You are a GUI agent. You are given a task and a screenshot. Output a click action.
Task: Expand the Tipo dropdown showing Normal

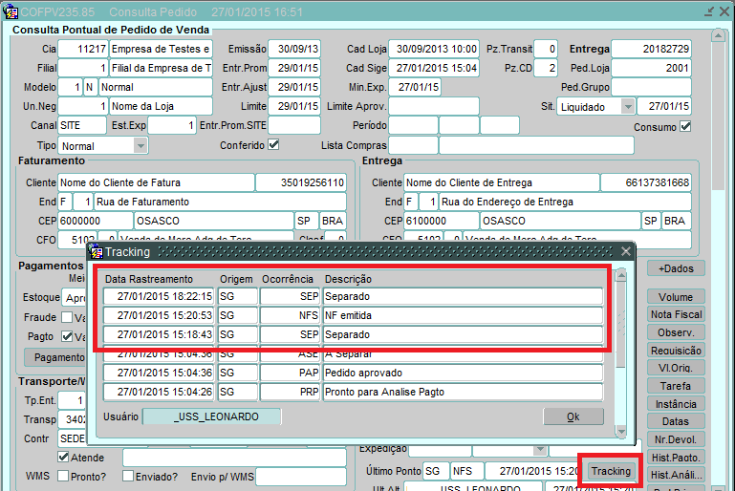(x=141, y=146)
